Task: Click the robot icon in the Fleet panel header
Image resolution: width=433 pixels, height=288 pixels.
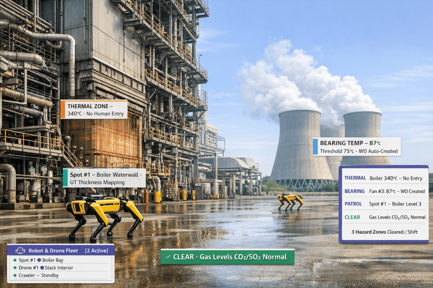Action: click(x=20, y=251)
